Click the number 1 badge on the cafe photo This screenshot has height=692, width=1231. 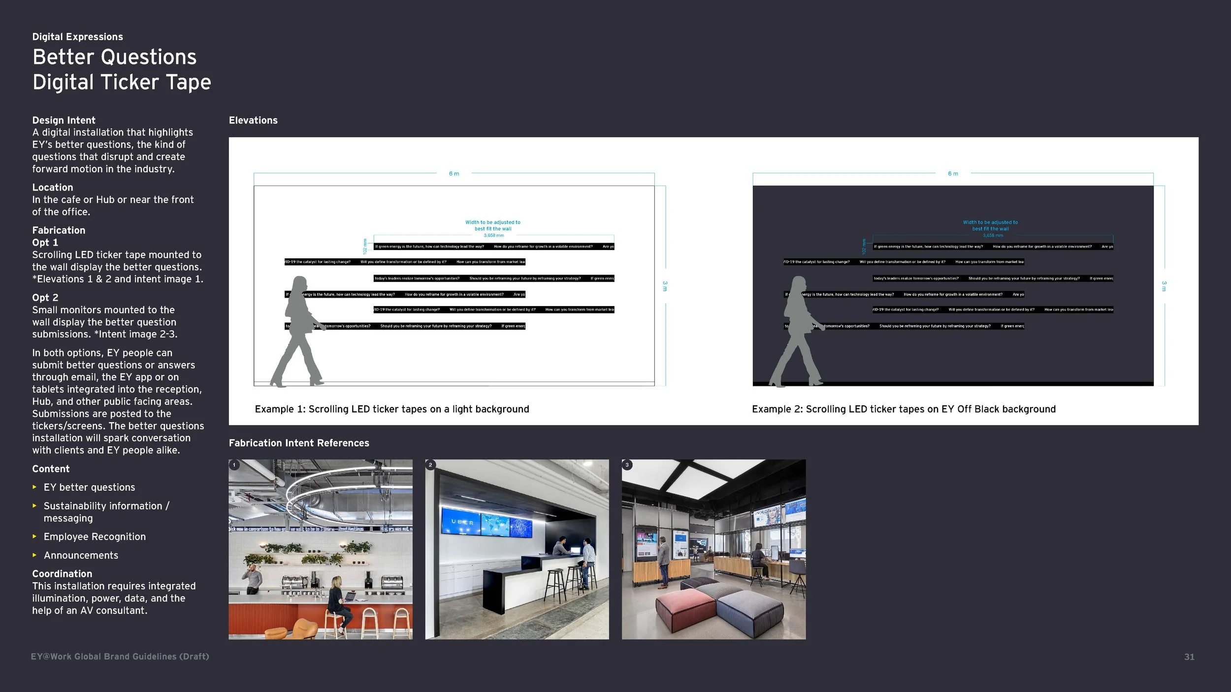tap(234, 465)
